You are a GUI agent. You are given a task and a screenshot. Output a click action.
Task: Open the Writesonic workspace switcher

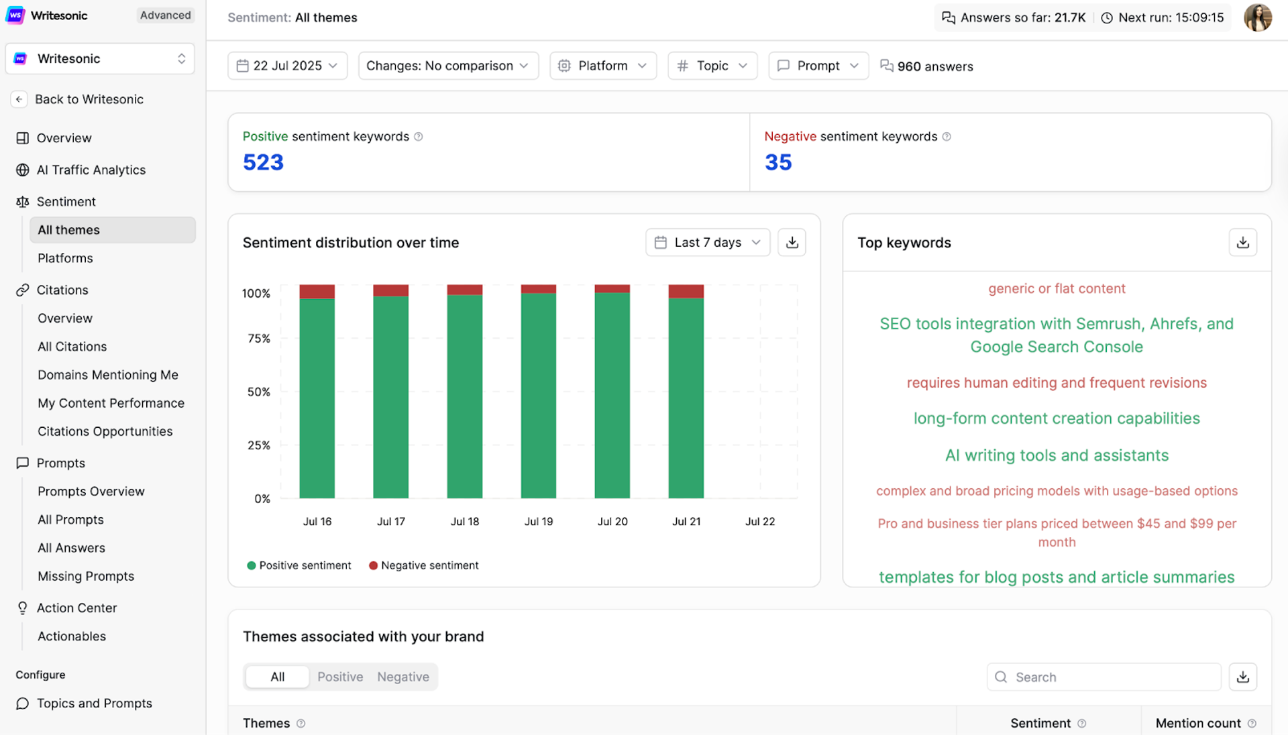pyautogui.click(x=100, y=59)
